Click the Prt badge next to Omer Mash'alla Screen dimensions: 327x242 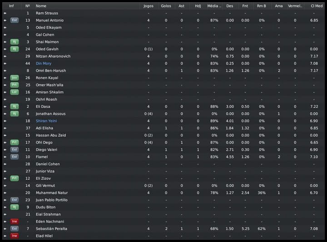click(x=15, y=85)
